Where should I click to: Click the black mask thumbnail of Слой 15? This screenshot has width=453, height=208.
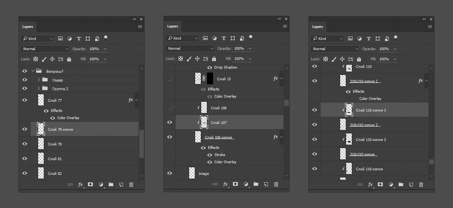(x=210, y=79)
